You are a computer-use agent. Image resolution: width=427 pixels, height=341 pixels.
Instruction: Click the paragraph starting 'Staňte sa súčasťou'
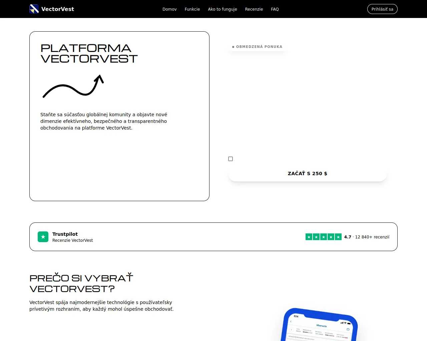pyautogui.click(x=104, y=121)
